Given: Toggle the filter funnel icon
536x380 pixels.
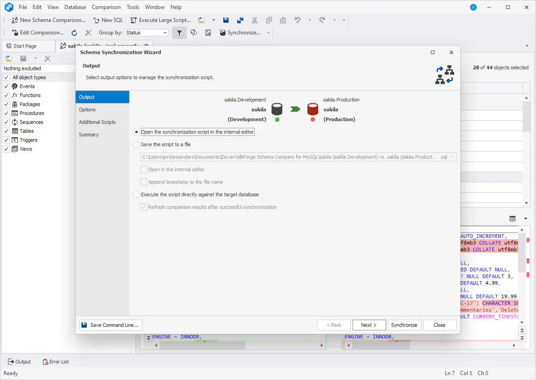Looking at the screenshot, I should coord(179,33).
